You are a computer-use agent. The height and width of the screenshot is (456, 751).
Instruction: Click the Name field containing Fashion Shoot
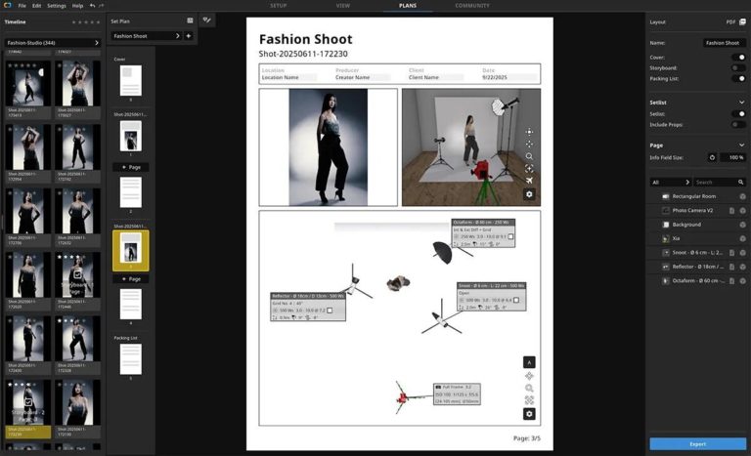[725, 43]
